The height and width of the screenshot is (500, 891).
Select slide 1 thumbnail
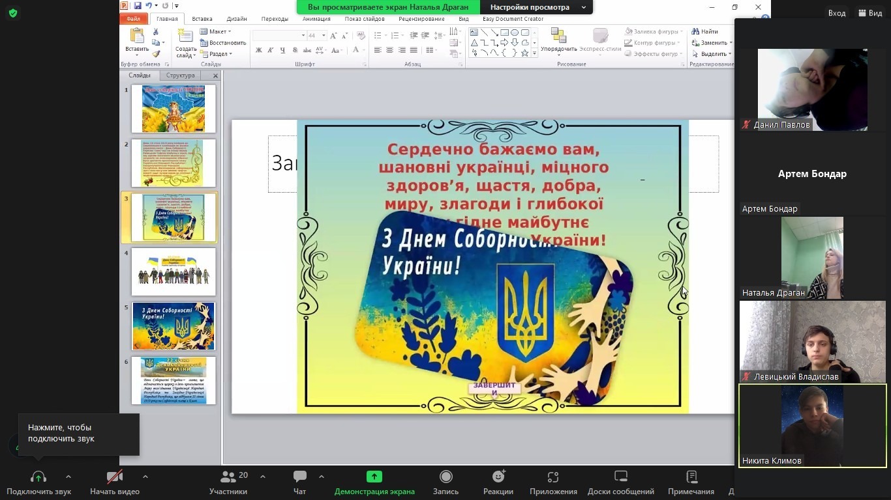[x=174, y=109]
